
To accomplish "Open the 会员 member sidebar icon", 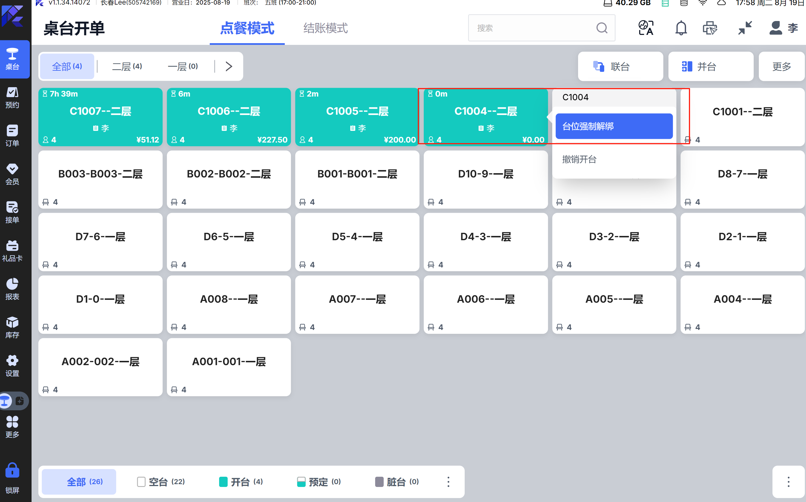I will 12,174.
